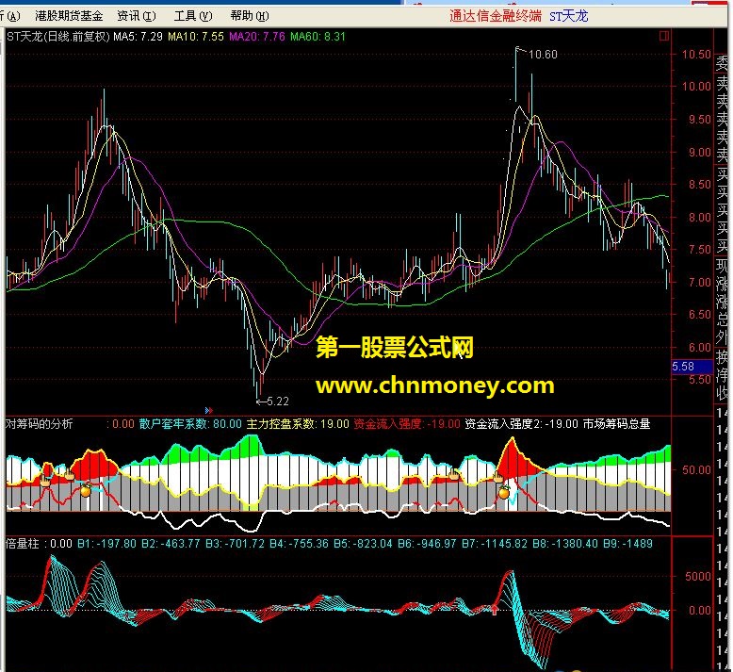Screen dimensions: 733x672
Task: Click the ST天龙(日线.前复权) chart label
Action: click(58, 37)
